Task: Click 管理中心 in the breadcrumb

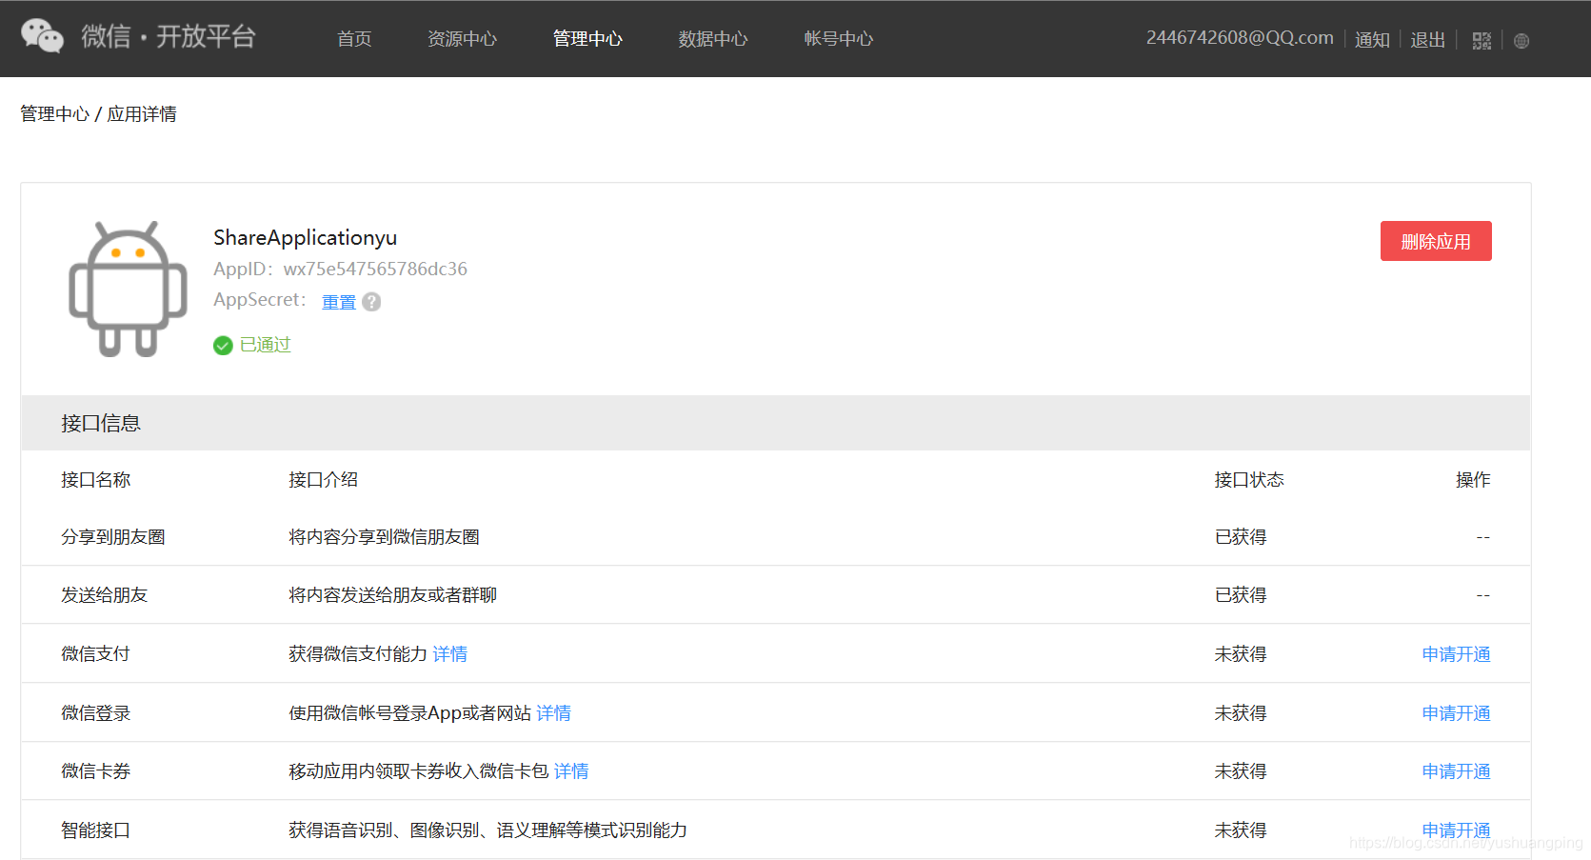Action: (x=54, y=114)
